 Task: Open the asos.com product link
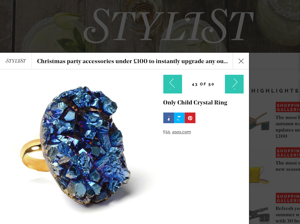tap(181, 132)
